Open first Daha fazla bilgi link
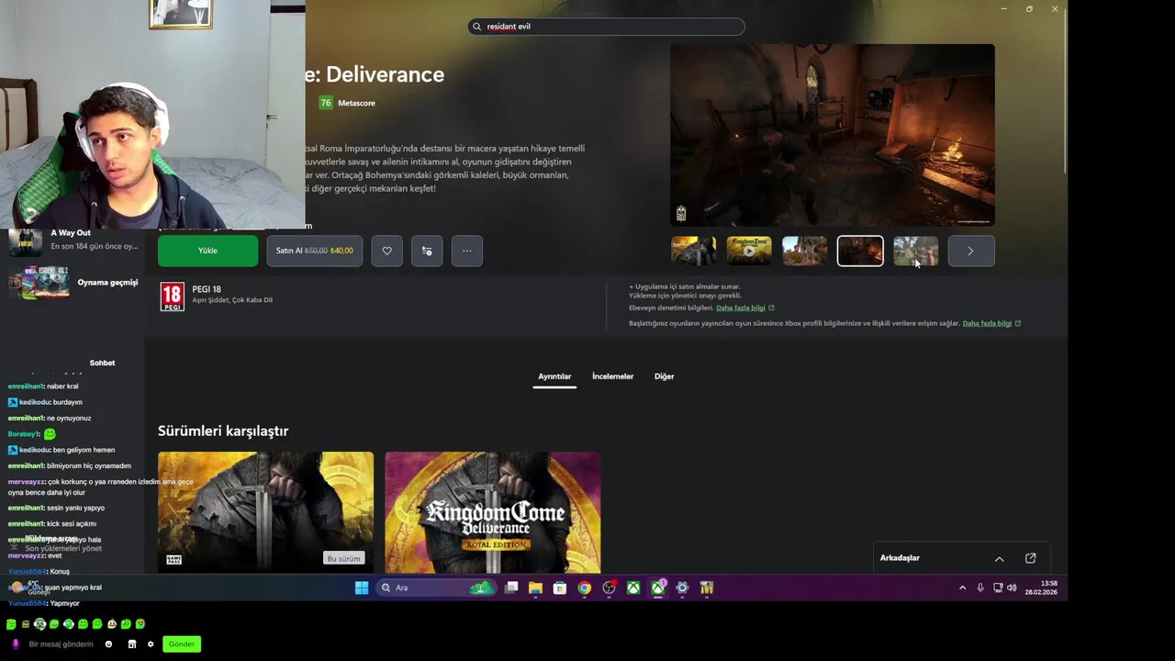The width and height of the screenshot is (1175, 661). click(x=744, y=308)
